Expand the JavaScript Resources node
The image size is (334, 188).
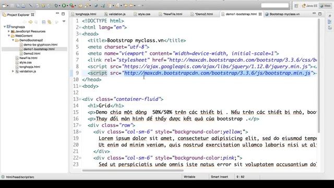point(9,31)
